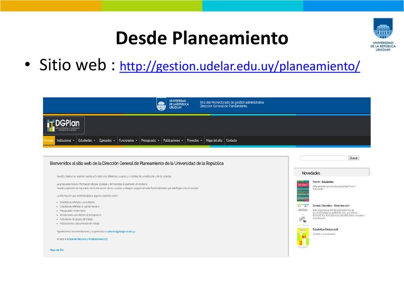This screenshot has width=404, height=303.
Task: Click the DGPlan logo
Action: tap(64, 125)
